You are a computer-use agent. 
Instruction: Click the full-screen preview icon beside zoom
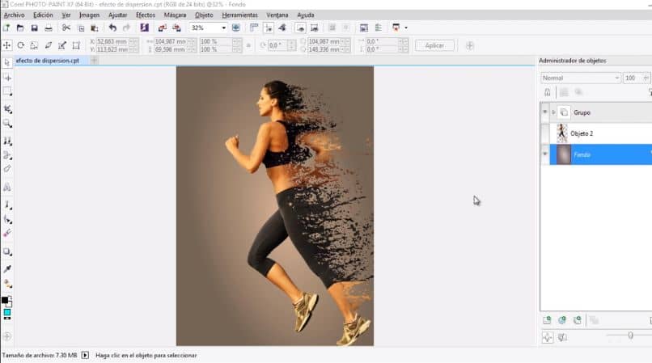[235, 27]
